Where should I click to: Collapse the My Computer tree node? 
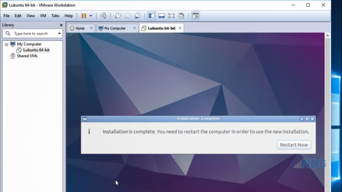(7, 44)
